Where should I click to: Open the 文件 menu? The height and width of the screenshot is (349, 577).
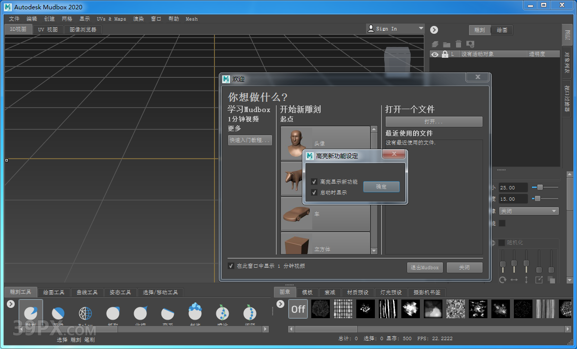(14, 19)
